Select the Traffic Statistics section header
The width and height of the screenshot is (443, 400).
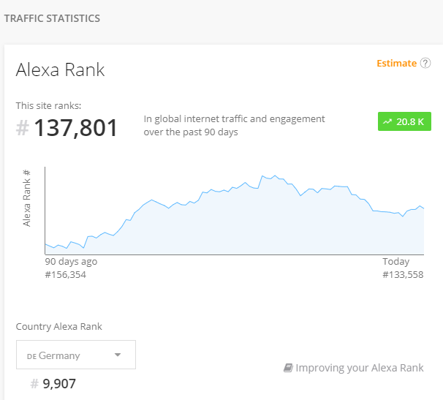[52, 18]
